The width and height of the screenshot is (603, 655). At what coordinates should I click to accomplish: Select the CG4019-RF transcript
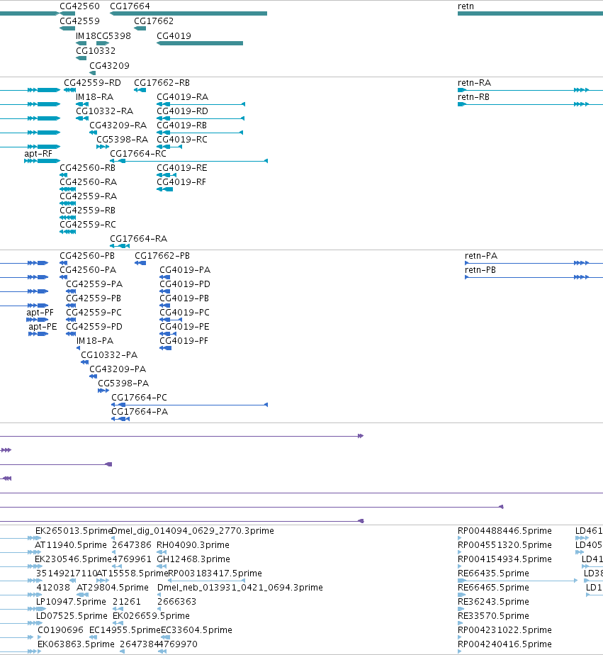tap(164, 189)
